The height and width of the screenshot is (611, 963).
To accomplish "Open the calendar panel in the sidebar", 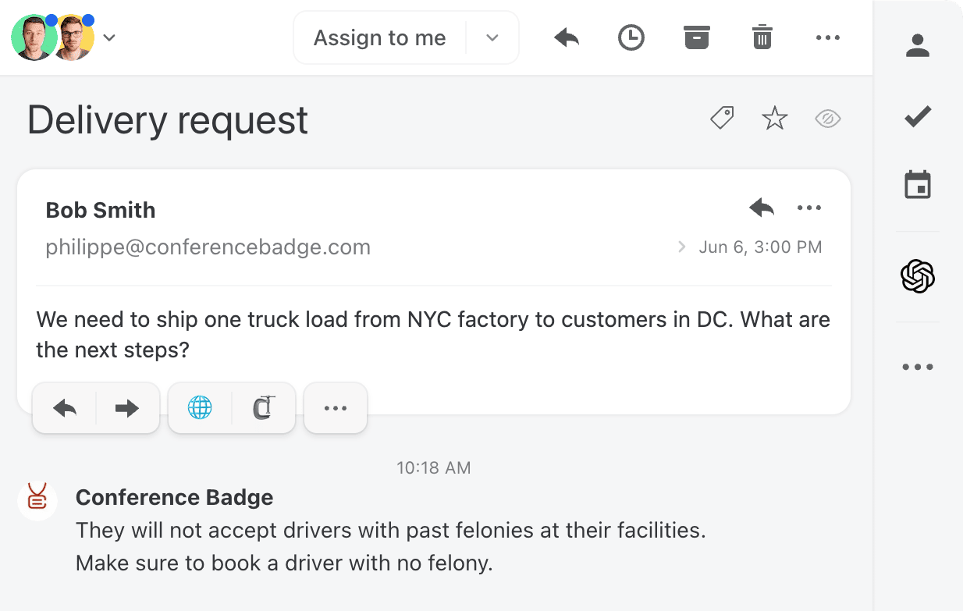I will point(918,185).
